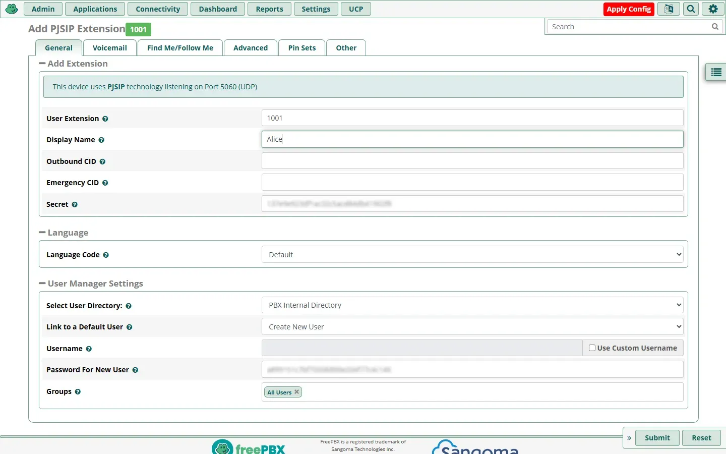
Task: Open the language selector icon in top bar
Action: pyautogui.click(x=669, y=9)
